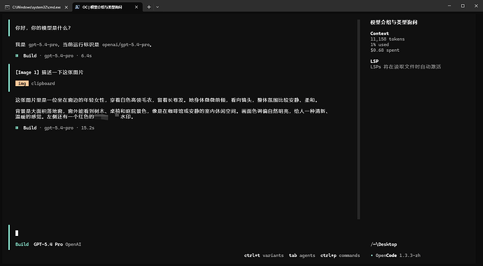Close the cmd.exe tab
Screen dimensions: 483x266
(66, 7)
